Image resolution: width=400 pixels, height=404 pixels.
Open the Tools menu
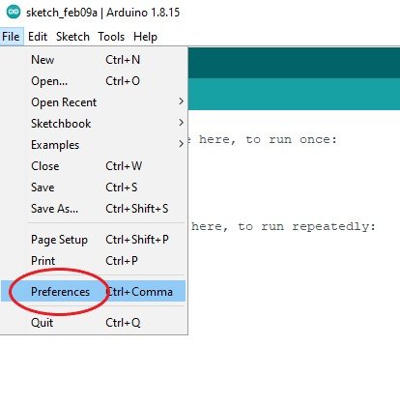(x=111, y=37)
